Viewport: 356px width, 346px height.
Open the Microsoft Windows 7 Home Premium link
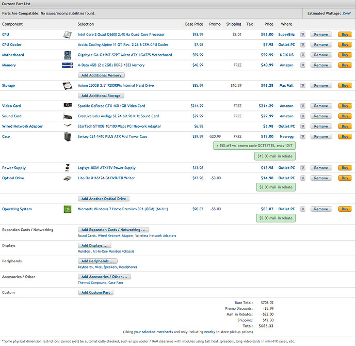(x=123, y=209)
